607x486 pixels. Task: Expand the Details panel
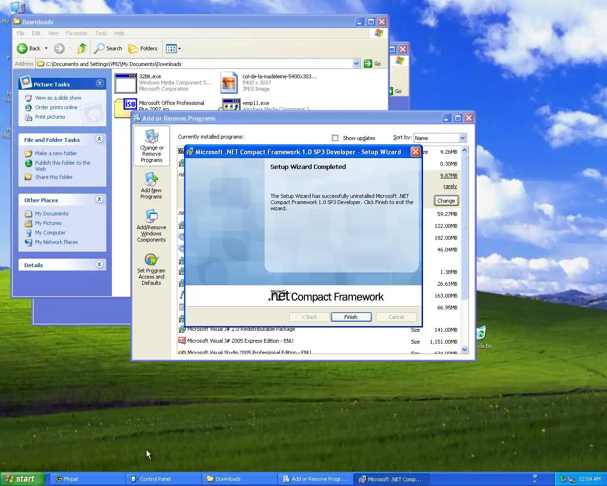pyautogui.click(x=100, y=264)
